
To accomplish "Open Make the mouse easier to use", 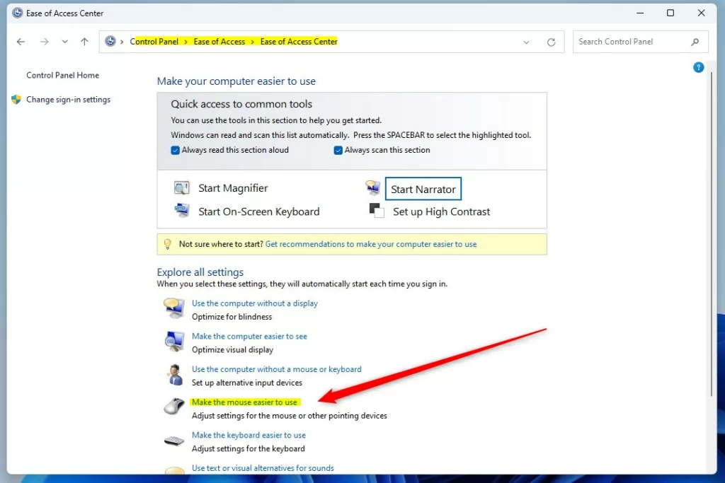I will 244,402.
